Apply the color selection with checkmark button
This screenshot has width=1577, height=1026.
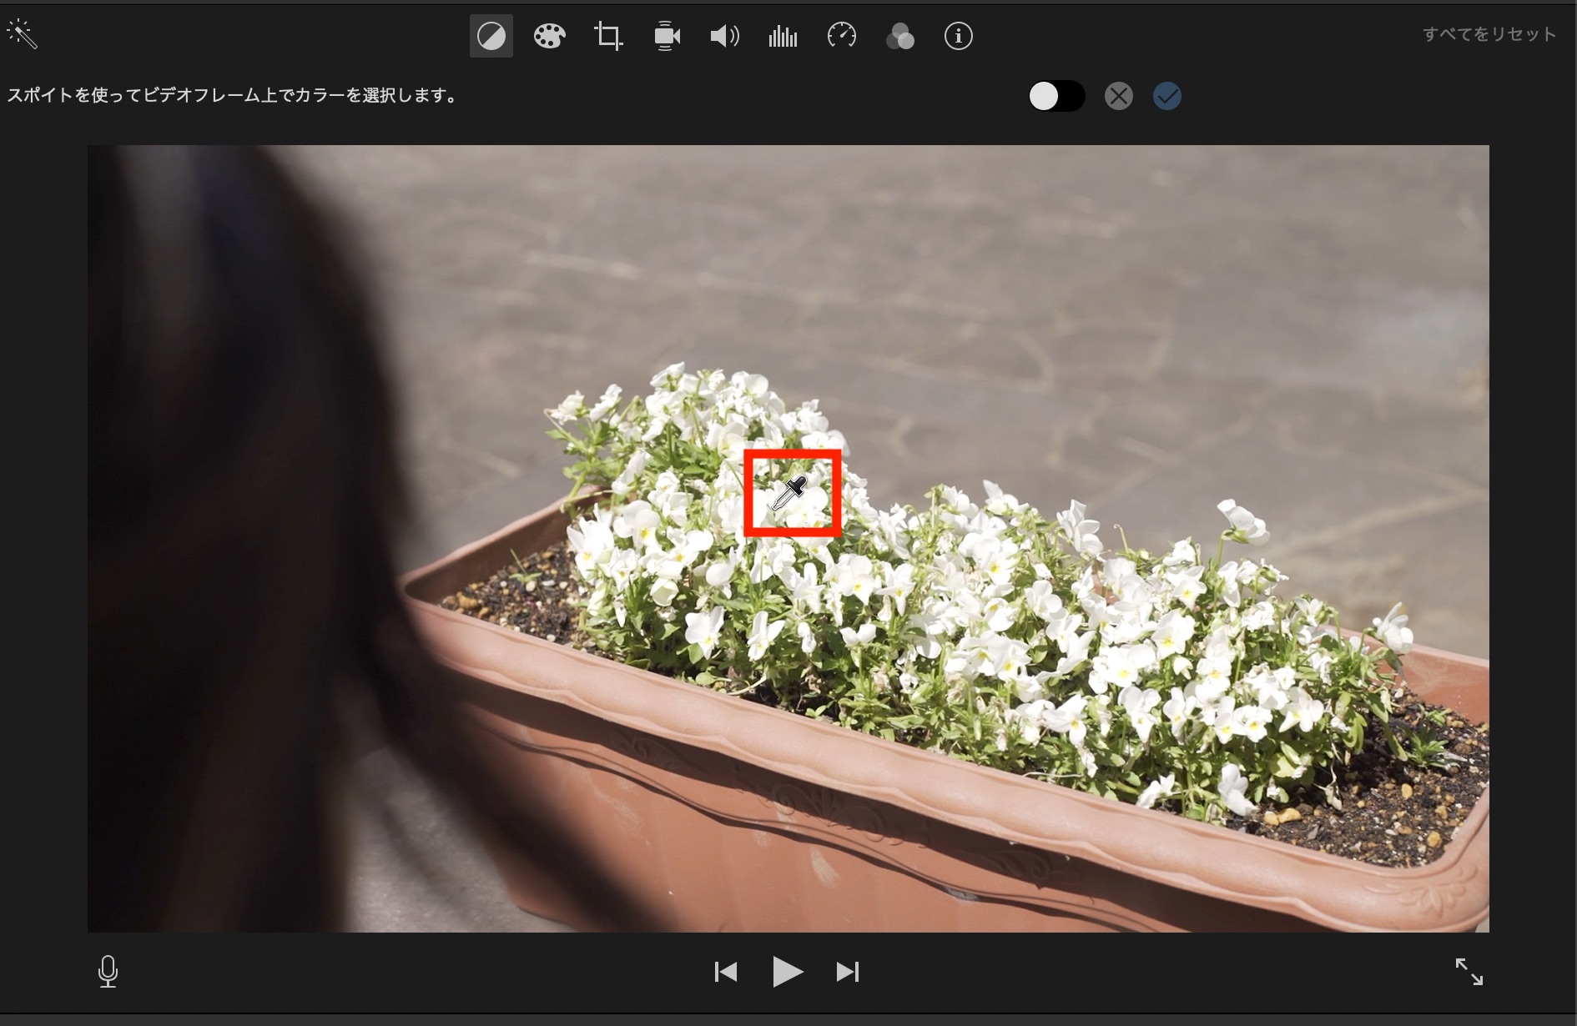click(1167, 96)
